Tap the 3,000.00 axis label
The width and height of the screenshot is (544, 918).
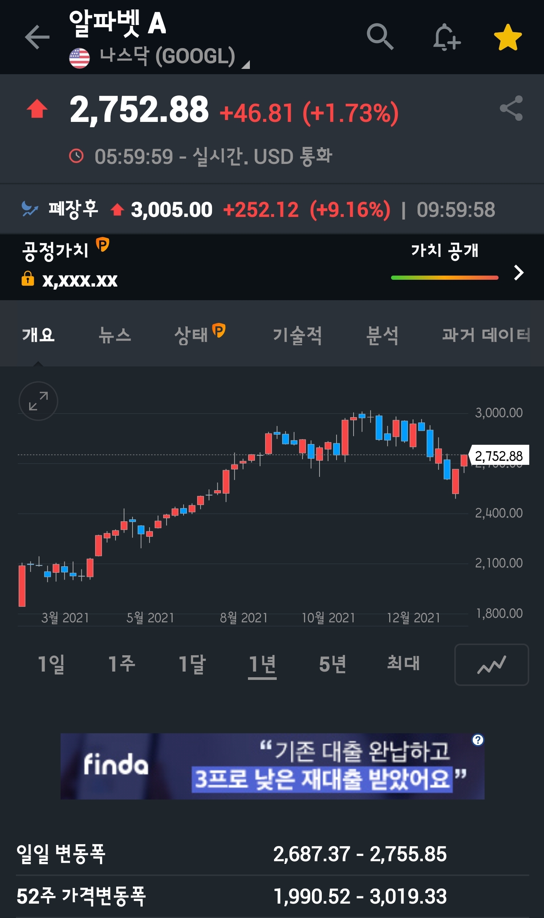pyautogui.click(x=499, y=413)
